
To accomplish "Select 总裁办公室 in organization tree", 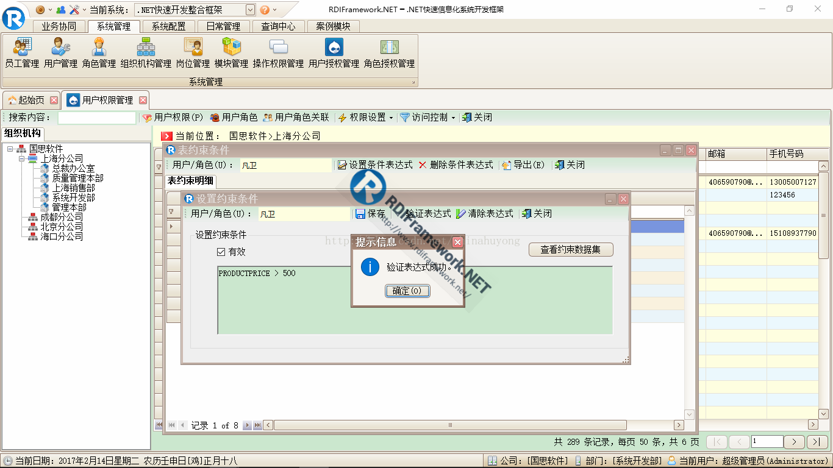I will click(x=73, y=168).
